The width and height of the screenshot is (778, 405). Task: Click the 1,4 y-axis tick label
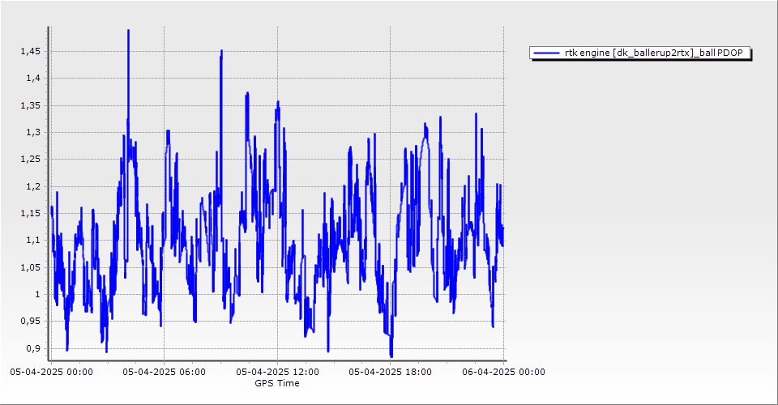pyautogui.click(x=33, y=79)
